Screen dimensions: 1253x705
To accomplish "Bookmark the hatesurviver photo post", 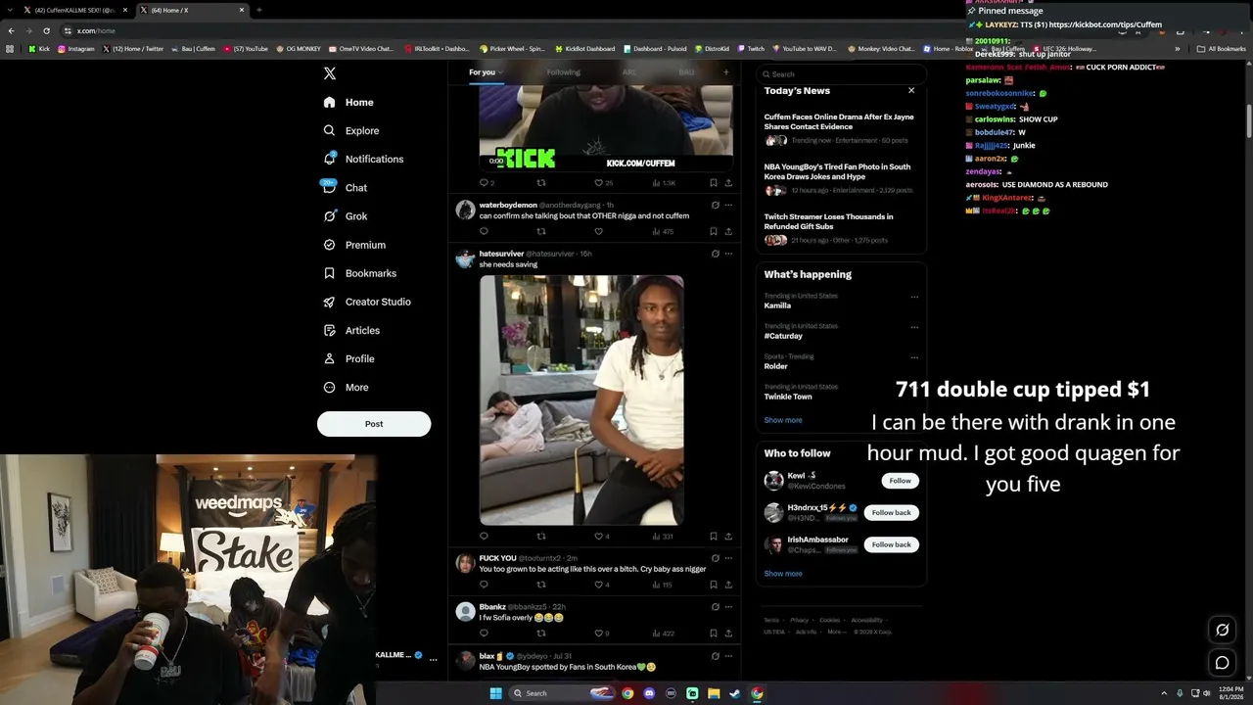I will [x=713, y=537].
